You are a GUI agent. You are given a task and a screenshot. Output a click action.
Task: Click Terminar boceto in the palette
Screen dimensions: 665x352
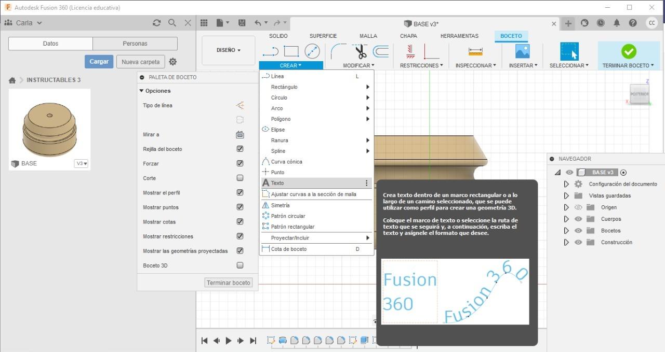point(229,283)
